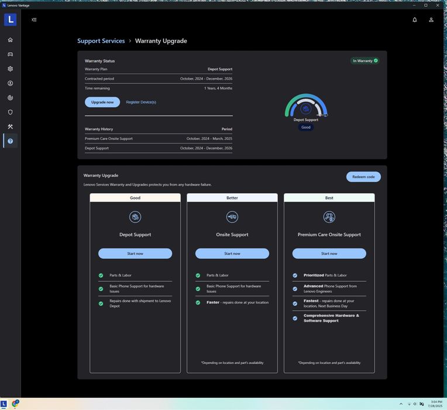447x410 pixels.
Task: Click the Good label under the gauge
Action: (306, 127)
